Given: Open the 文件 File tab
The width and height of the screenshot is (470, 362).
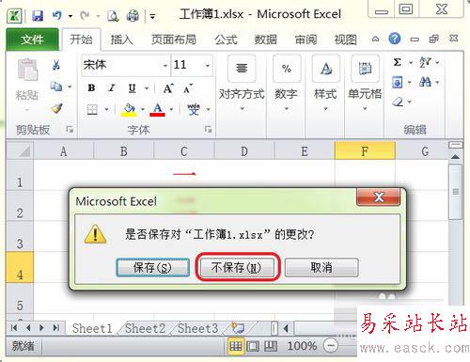Looking at the screenshot, I should click(x=32, y=39).
